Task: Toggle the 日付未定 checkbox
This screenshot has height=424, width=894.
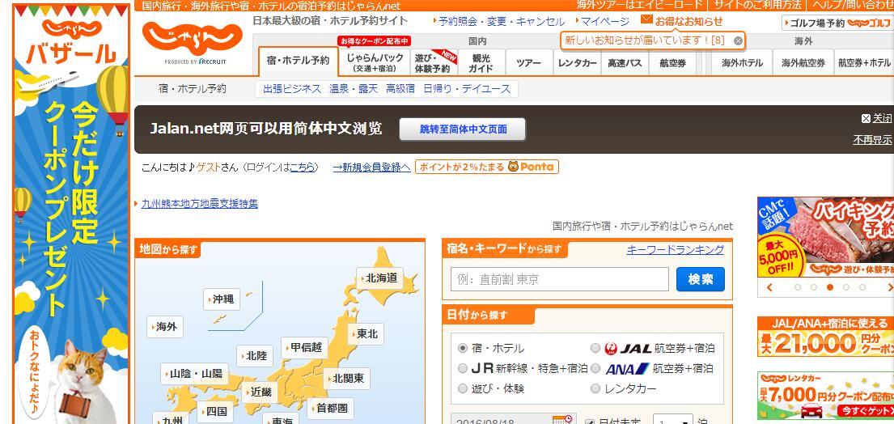Action: (x=590, y=423)
